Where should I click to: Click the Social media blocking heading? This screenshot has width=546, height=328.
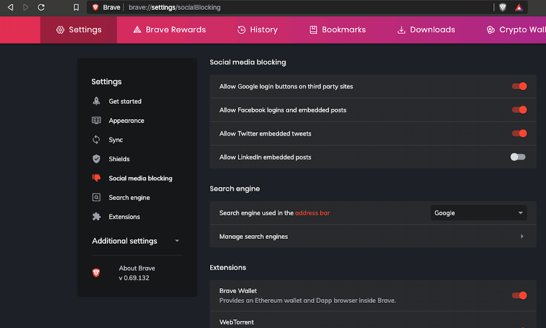tap(248, 62)
